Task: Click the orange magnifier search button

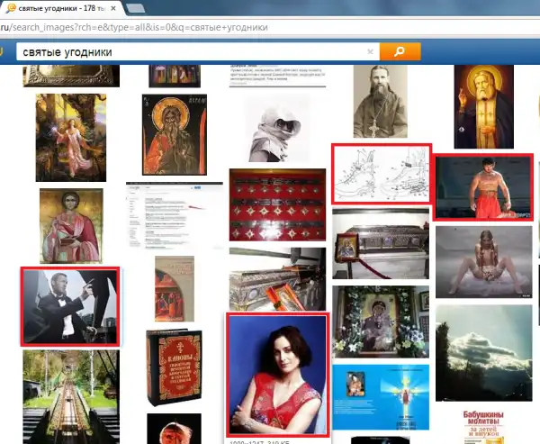Action: [400, 52]
